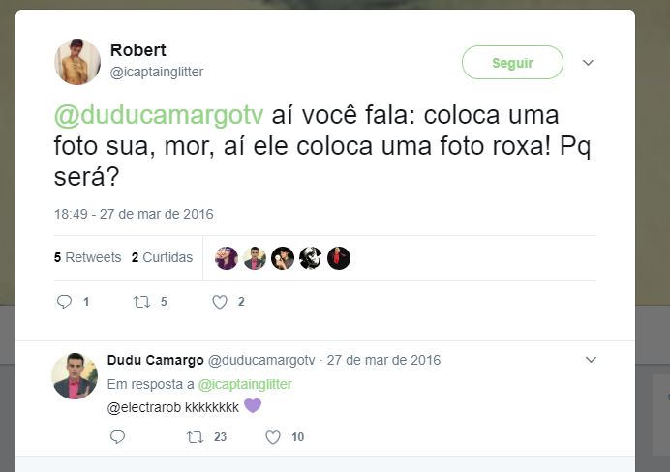Like Robert's tweet with the heart icon
The height and width of the screenshot is (472, 670).
(220, 302)
